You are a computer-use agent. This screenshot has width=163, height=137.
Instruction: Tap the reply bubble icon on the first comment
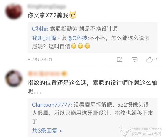[135, 60]
